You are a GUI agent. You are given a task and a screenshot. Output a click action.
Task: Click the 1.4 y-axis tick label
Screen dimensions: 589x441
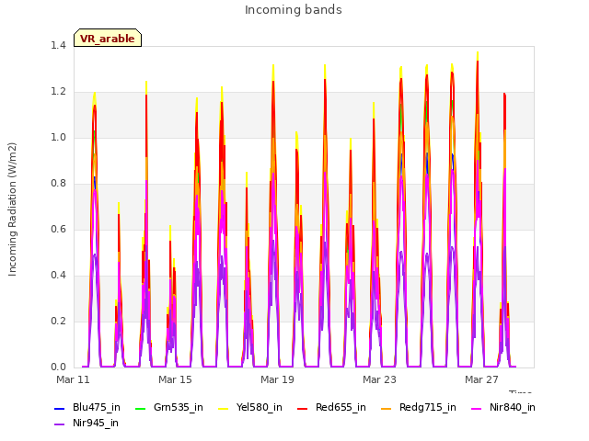click(58, 46)
